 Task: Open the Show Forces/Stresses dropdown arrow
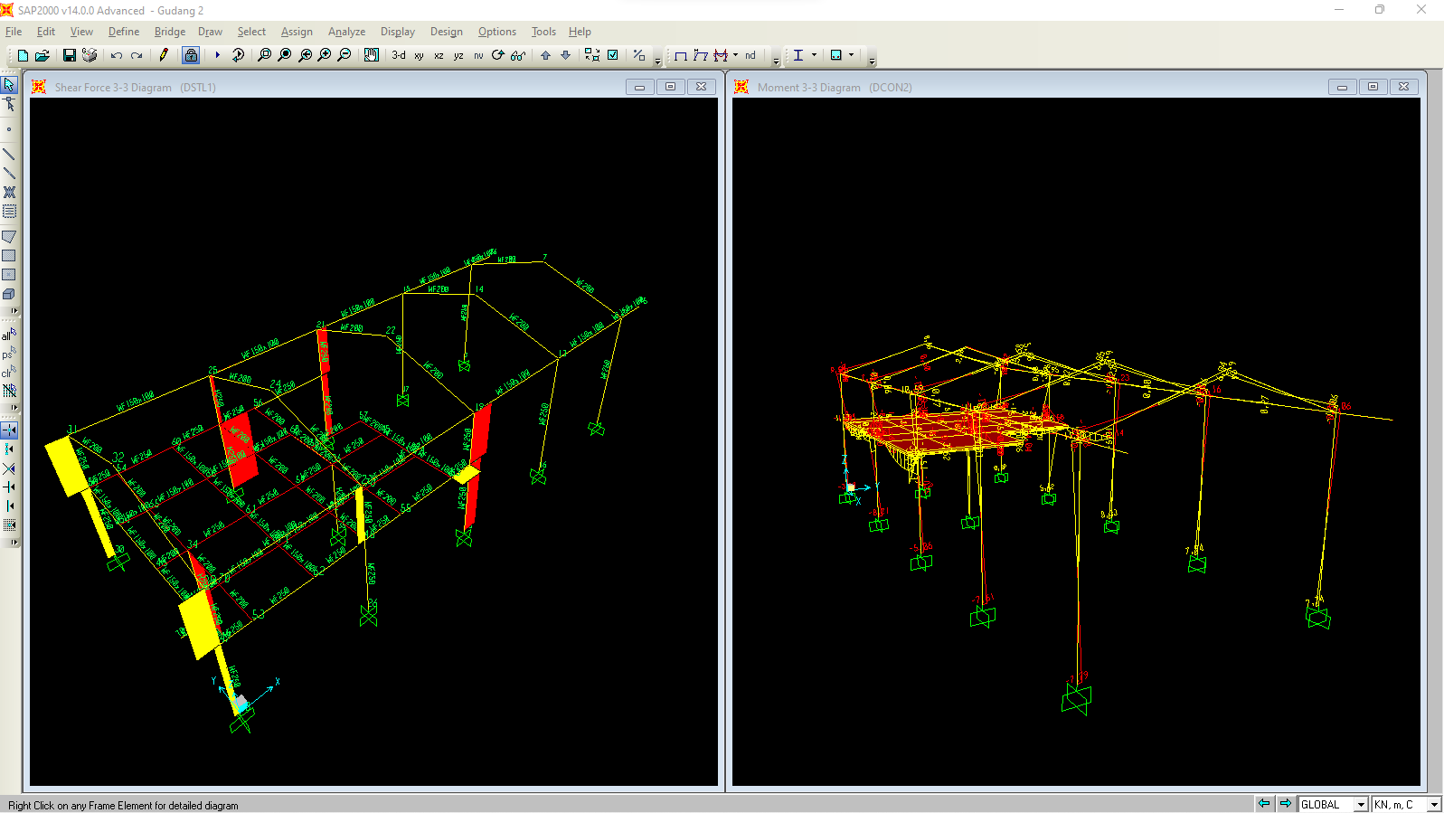[x=735, y=55]
